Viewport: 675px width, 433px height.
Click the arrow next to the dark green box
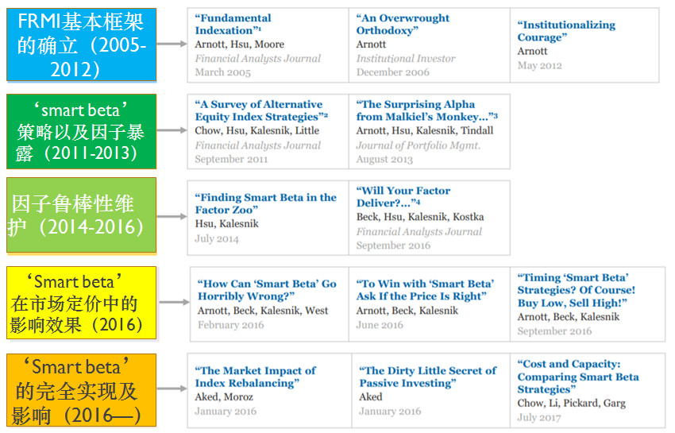tap(172, 130)
